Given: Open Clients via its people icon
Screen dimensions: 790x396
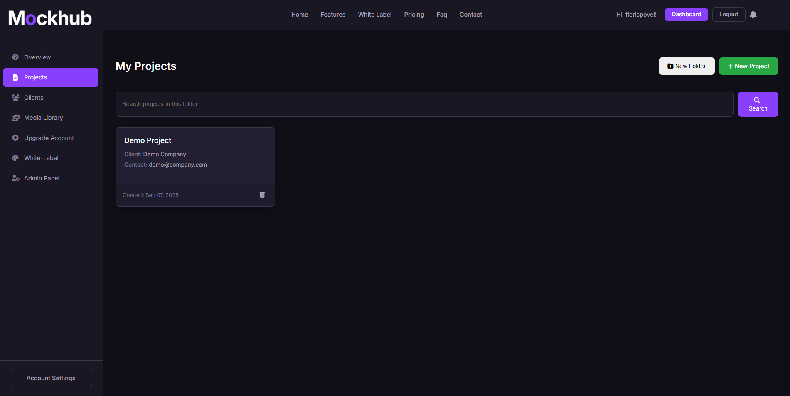Looking at the screenshot, I should pos(15,97).
